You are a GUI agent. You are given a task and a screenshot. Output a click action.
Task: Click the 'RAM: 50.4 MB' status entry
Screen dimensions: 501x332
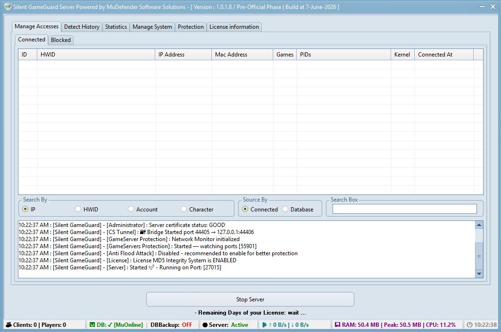tap(360, 324)
